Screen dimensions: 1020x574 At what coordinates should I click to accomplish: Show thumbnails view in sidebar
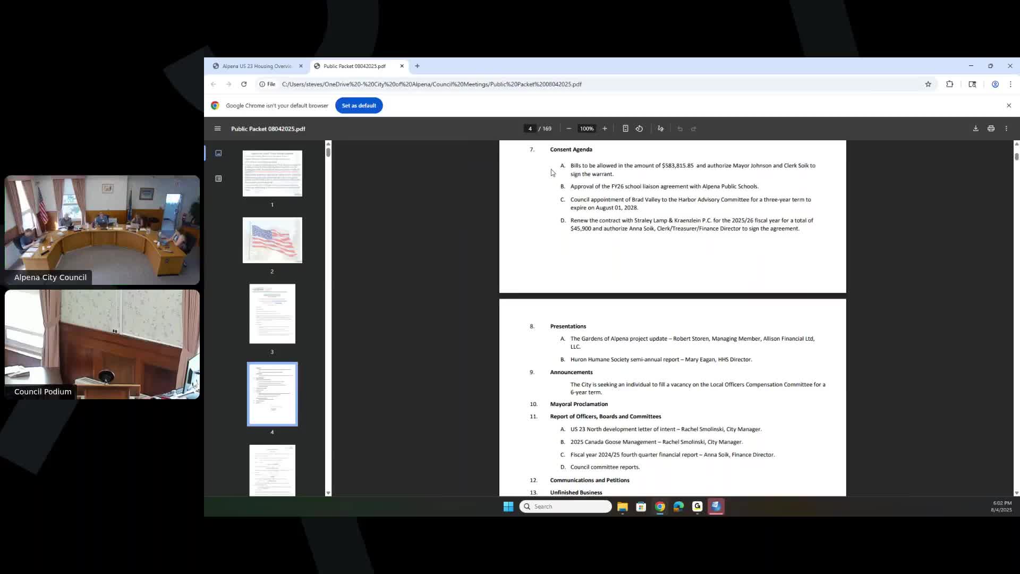[x=218, y=153]
